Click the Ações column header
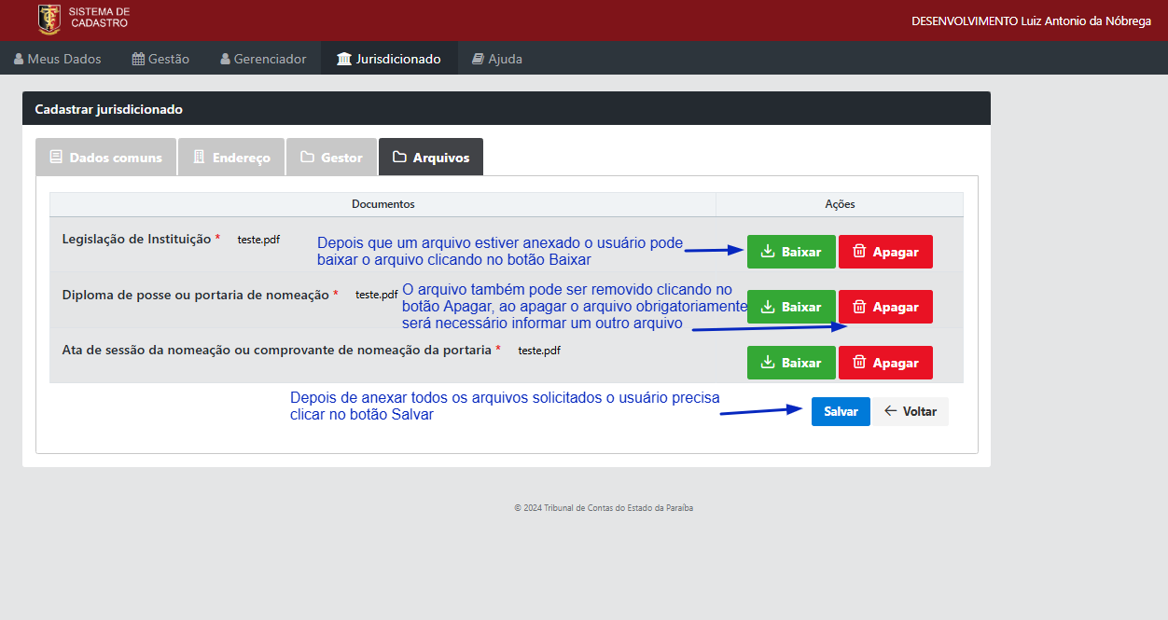Screen dimensions: 1168x620 (x=840, y=204)
